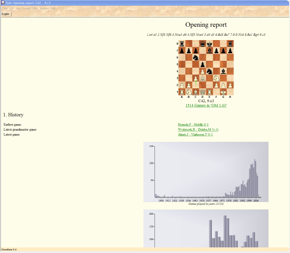The width and height of the screenshot is (290, 253).
Task: Open game Wojtaszek,R - Dziuba,M link
Action: coord(198,129)
